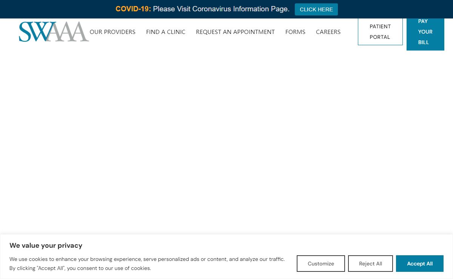This screenshot has height=279, width=453.
Task: Go to Find a Clinic
Action: 166,32
